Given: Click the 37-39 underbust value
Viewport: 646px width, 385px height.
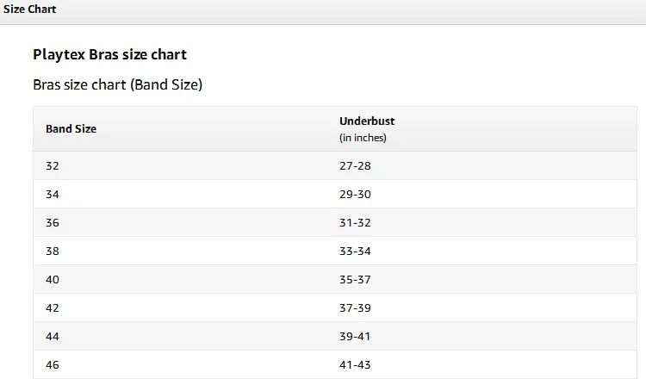Looking at the screenshot, I should click(355, 307).
